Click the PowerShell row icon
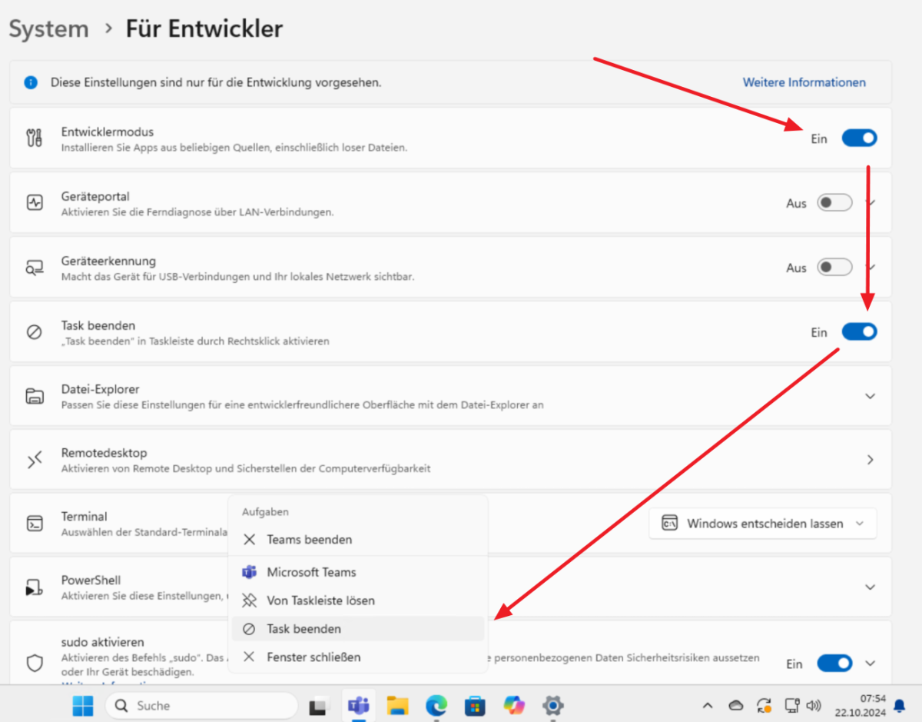The height and width of the screenshot is (722, 922). 35,587
